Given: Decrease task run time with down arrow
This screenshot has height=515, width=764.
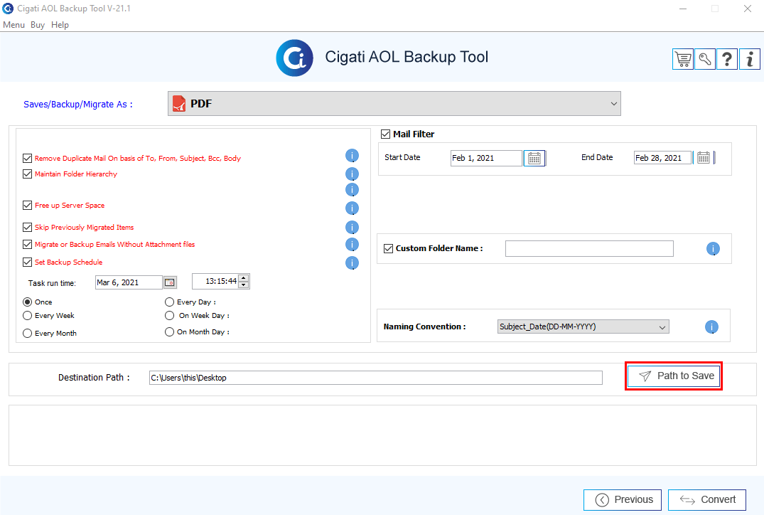Looking at the screenshot, I should tap(244, 285).
